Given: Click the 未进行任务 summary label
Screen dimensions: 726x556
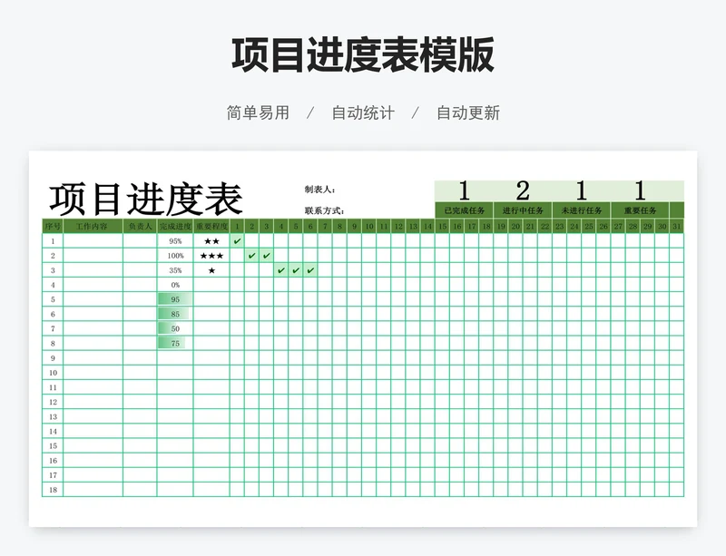Looking at the screenshot, I should tap(582, 210).
